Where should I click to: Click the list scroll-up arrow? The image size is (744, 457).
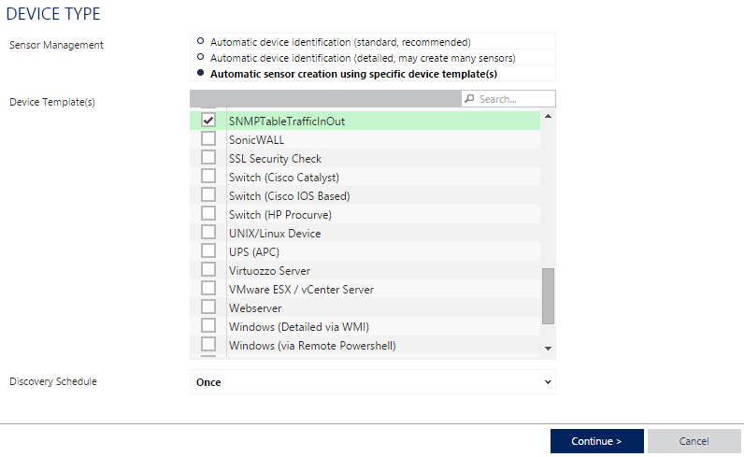tap(548, 116)
